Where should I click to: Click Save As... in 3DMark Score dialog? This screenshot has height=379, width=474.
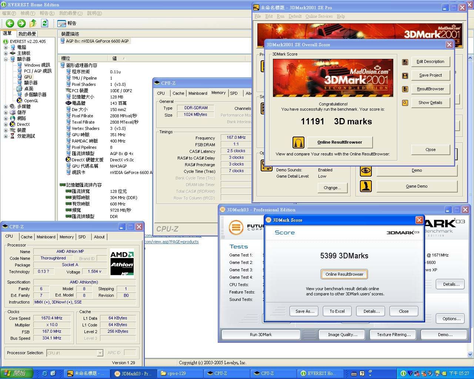(305, 311)
